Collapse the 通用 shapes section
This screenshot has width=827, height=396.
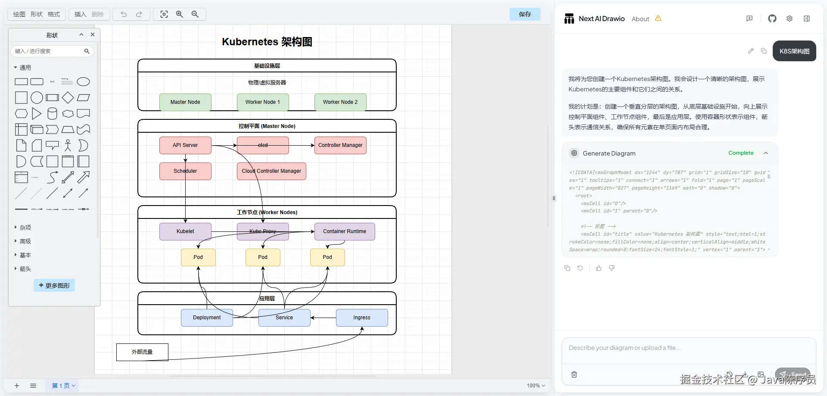pyautogui.click(x=22, y=68)
